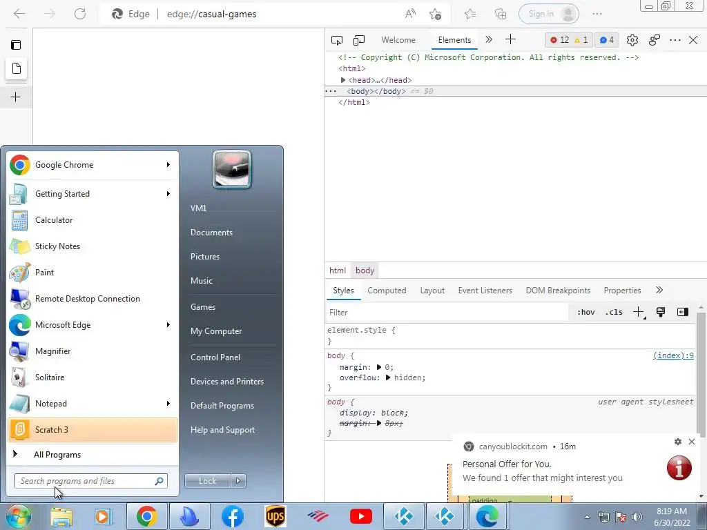Open shutdown options arrow beside Lock
The image size is (707, 530).
(238, 481)
